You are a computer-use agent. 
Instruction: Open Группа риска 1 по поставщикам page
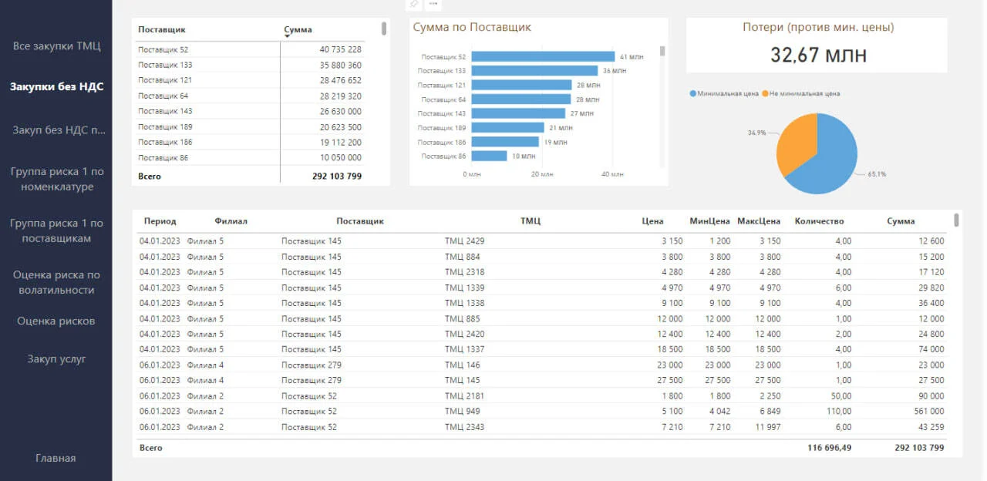(56, 230)
